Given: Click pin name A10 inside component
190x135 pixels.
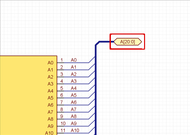Looking at the screenshot, I should [49, 133].
